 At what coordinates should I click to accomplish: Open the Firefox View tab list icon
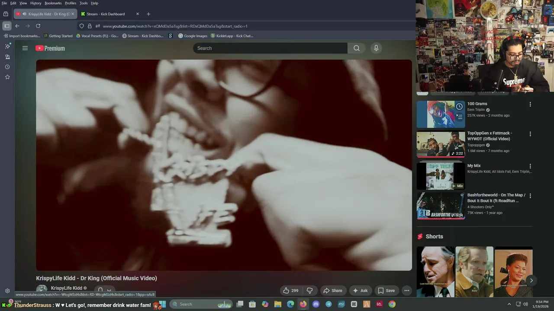(x=6, y=14)
